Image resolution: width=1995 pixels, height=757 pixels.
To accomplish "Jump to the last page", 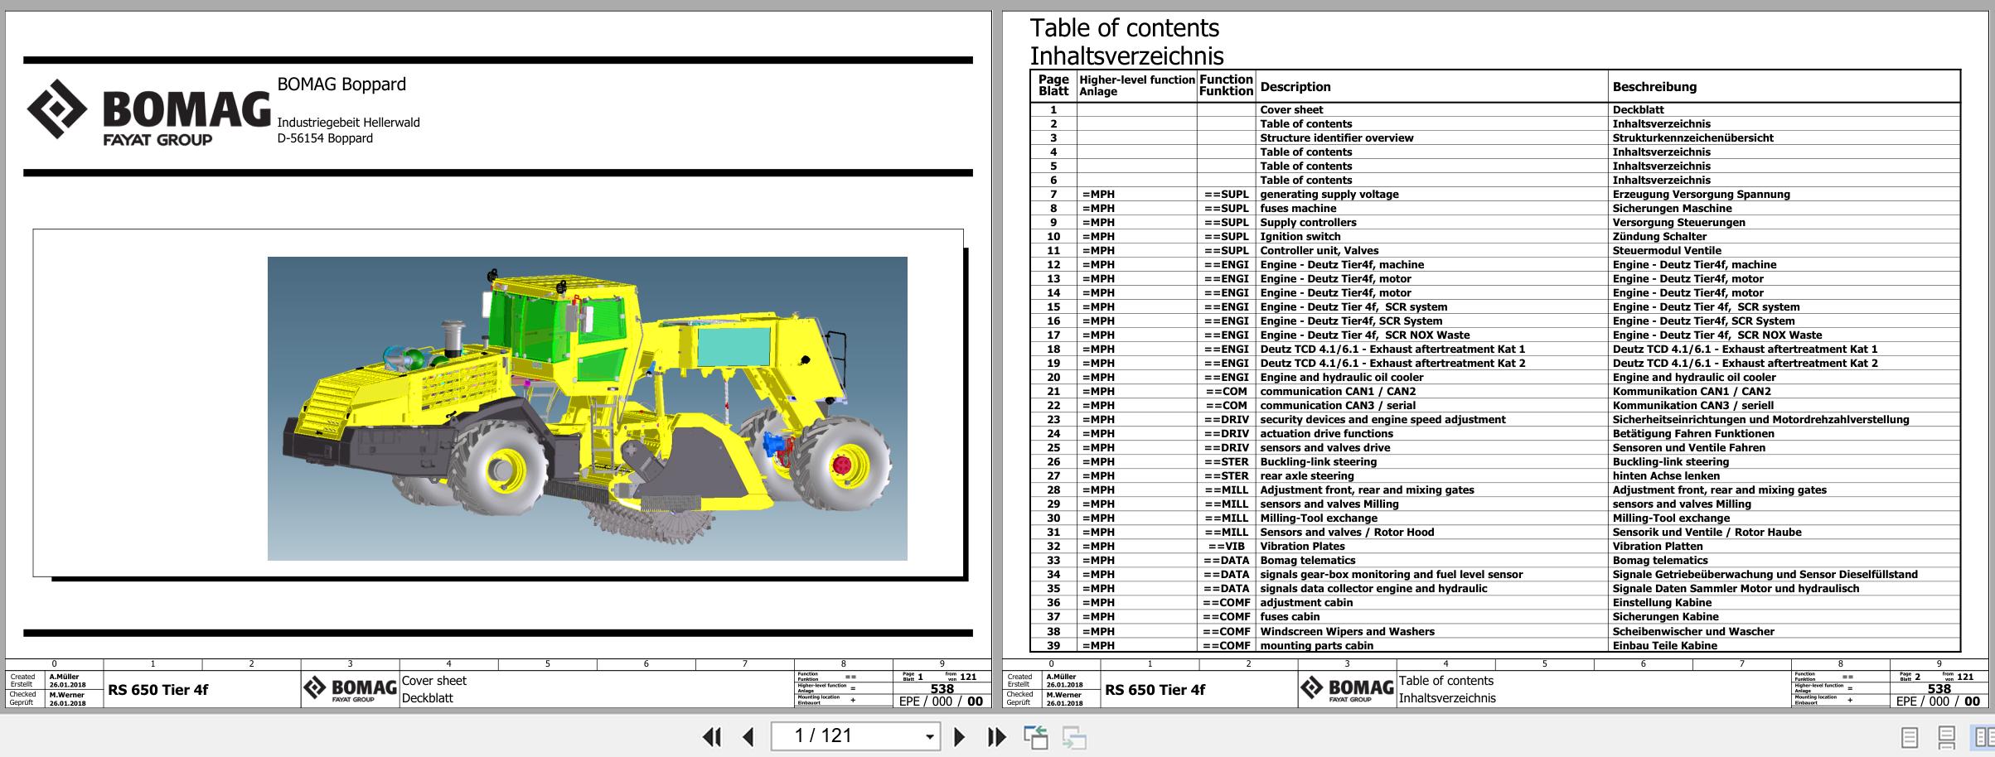I will pos(996,736).
